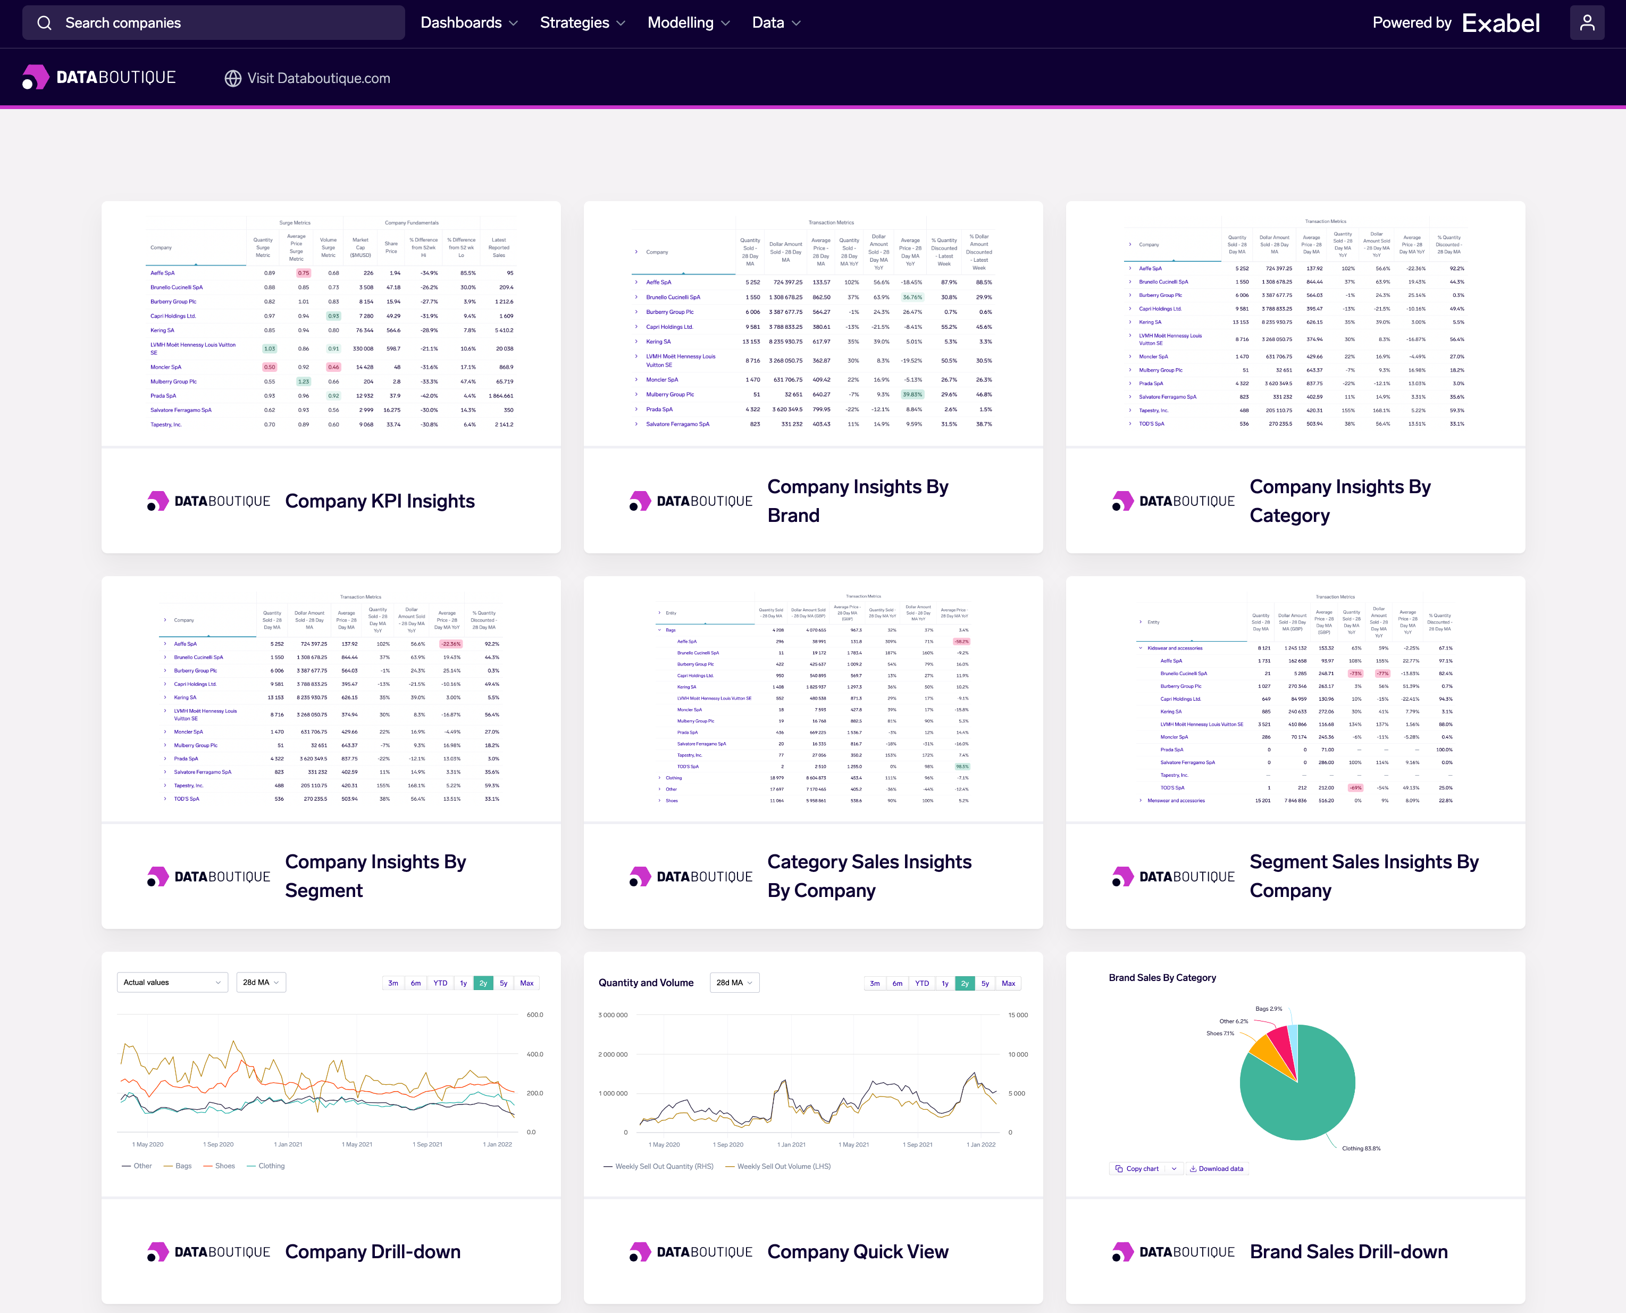The width and height of the screenshot is (1626, 1313).
Task: Click Databoutique logo on Category Sales Insights card
Action: click(691, 876)
